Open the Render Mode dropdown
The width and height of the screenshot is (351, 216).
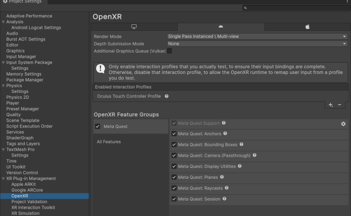point(257,36)
